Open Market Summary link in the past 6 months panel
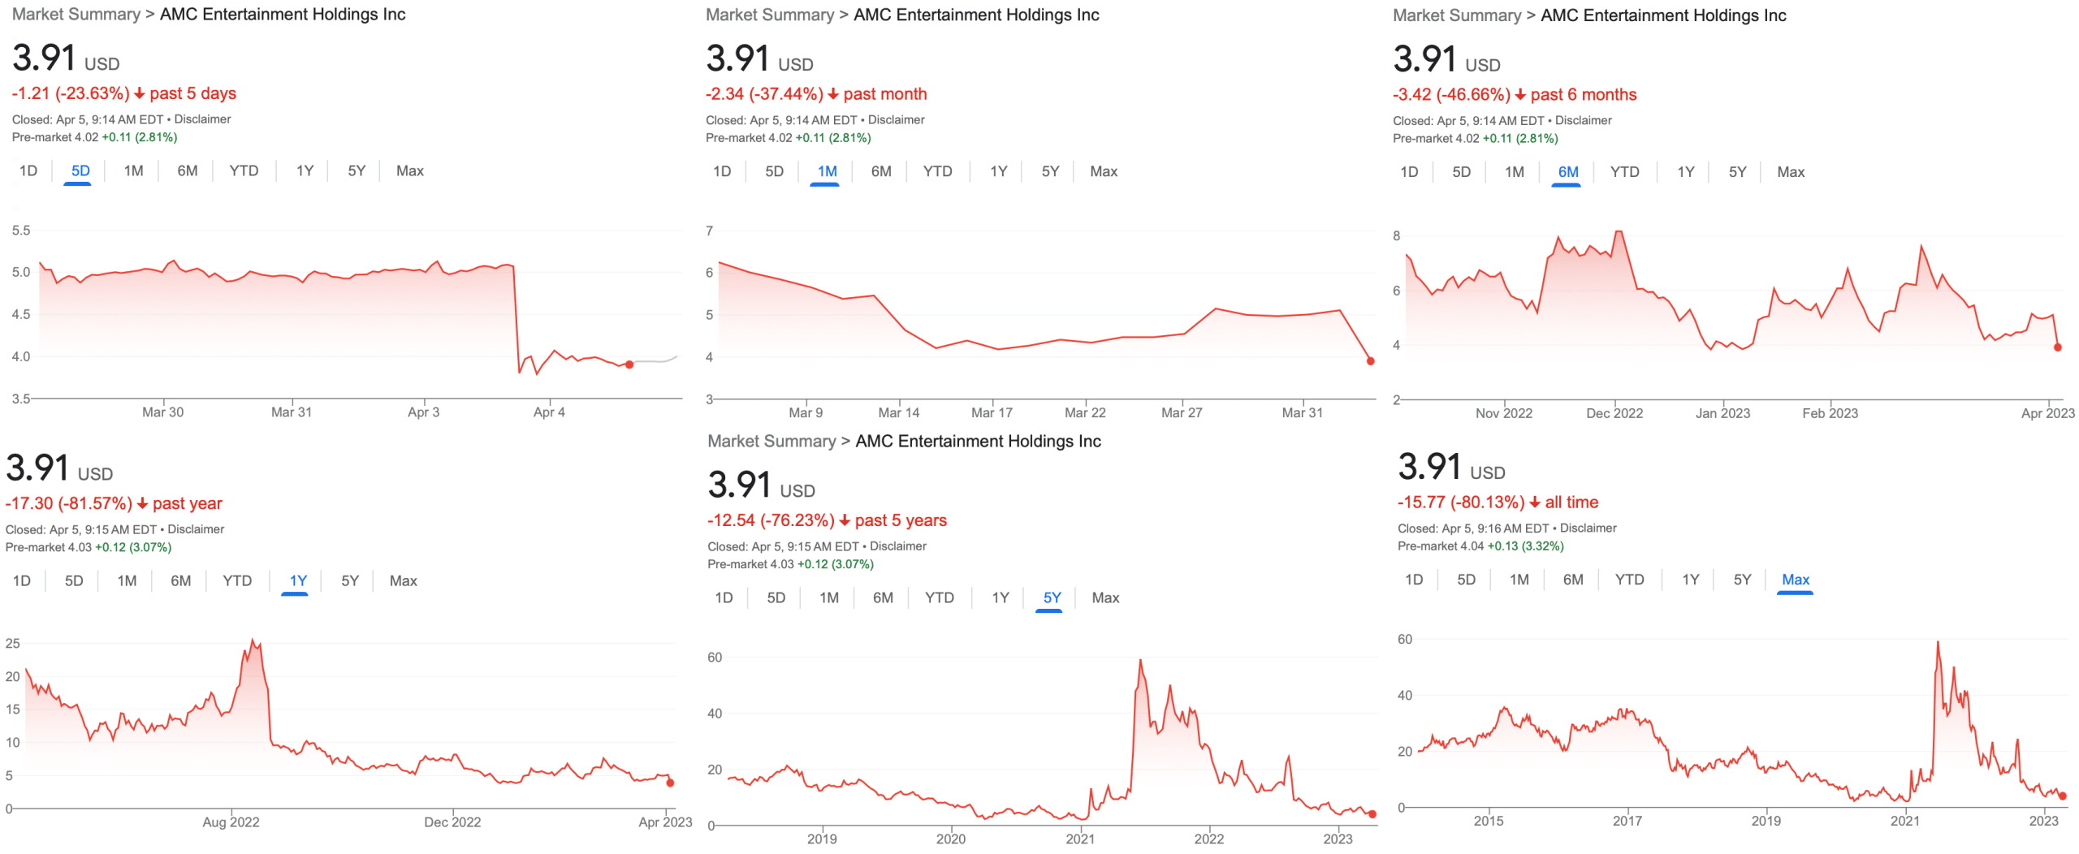The image size is (2079, 854). (x=1457, y=15)
